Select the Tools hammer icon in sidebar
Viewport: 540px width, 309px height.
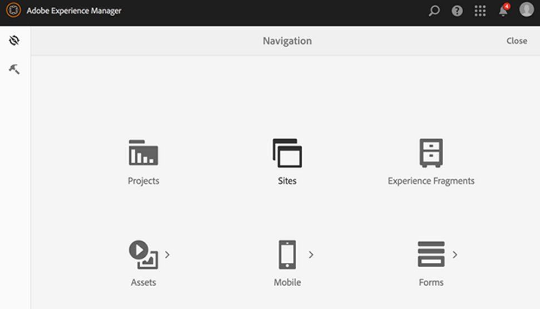click(14, 69)
